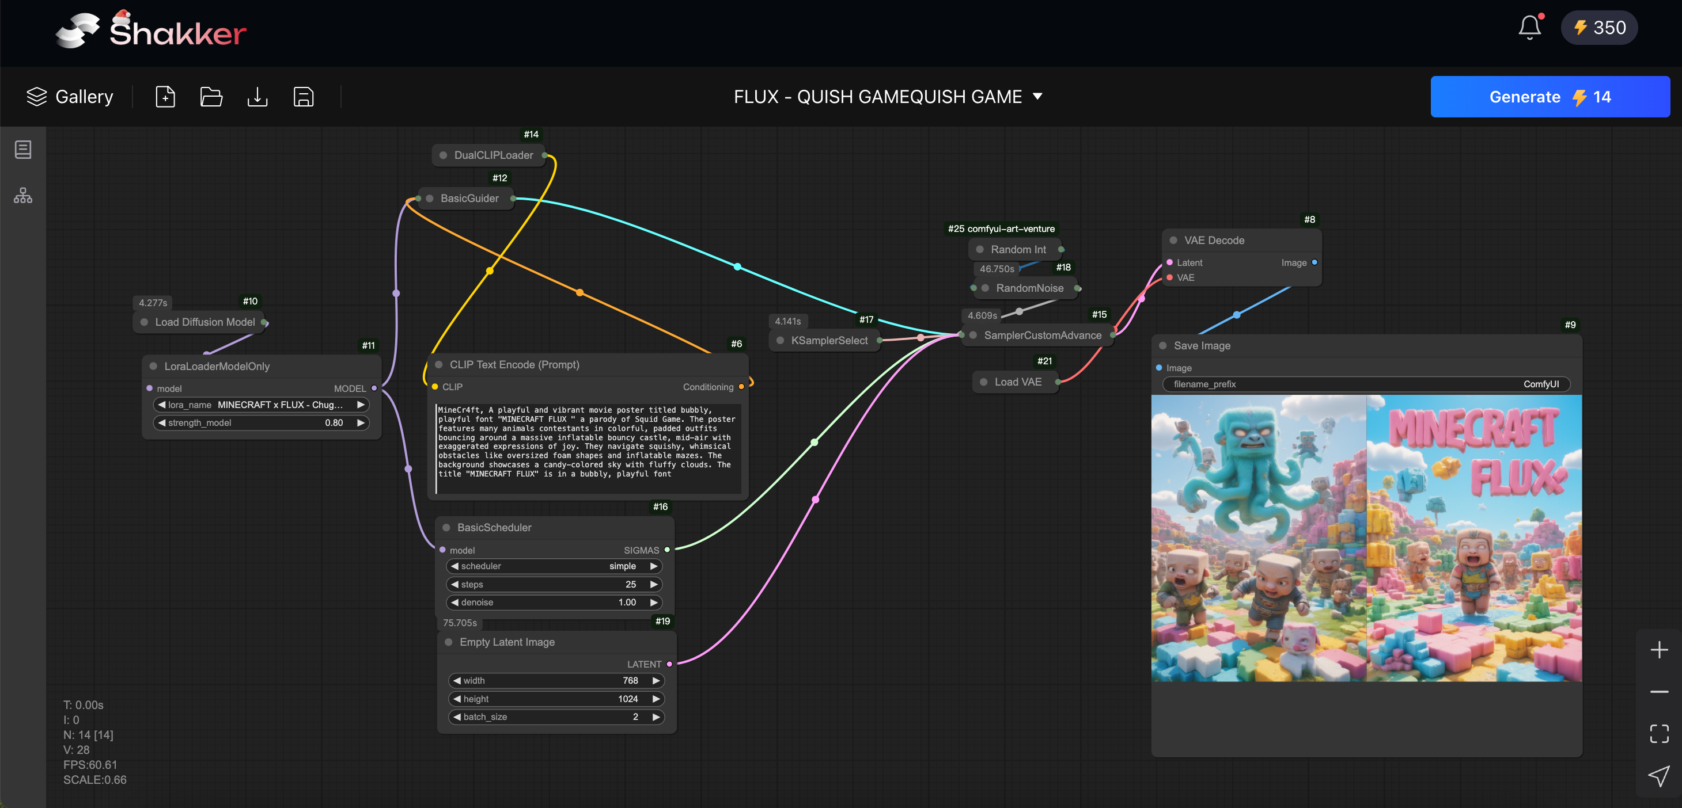Save the current workflow with the save icon

point(304,97)
